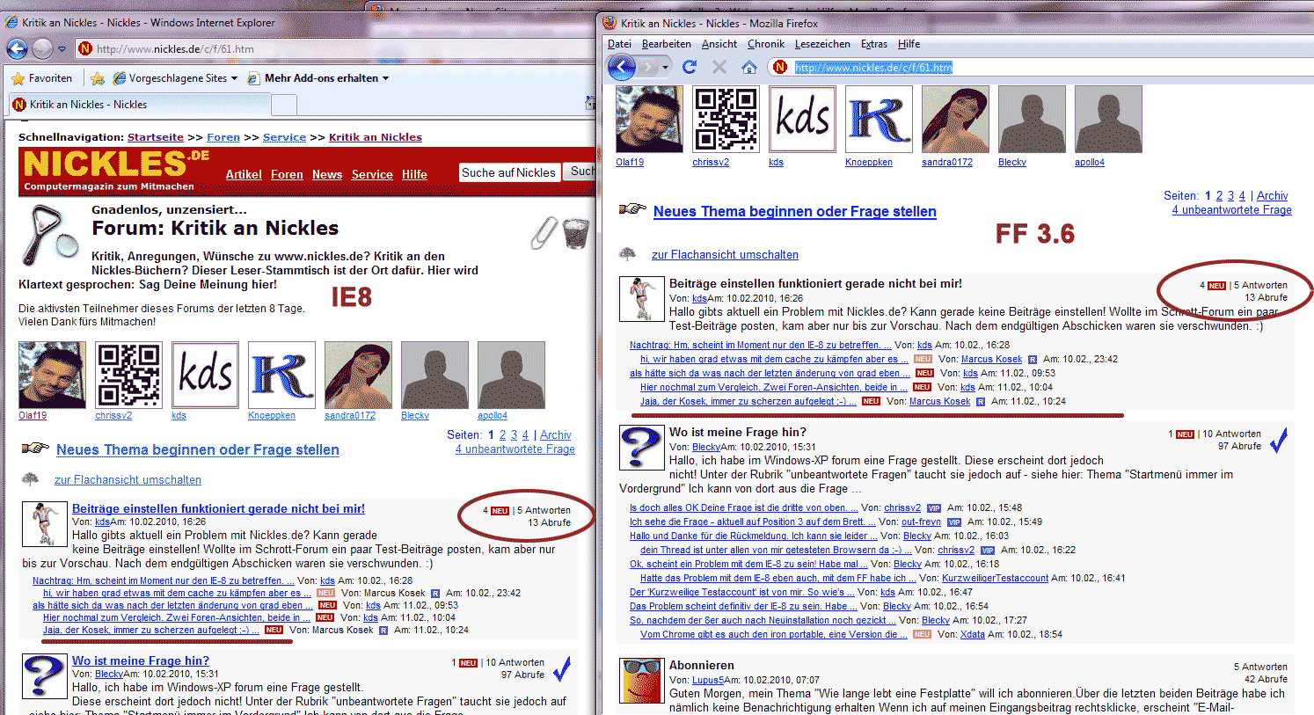The image size is (1314, 715).
Task: Click the Forward button in Internet Explorer
Action: [42, 48]
